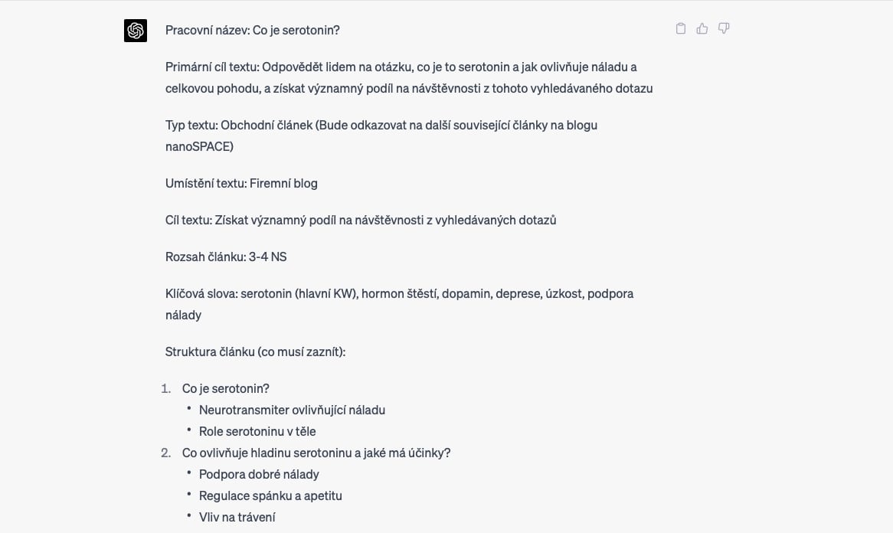Click the ChatGPT logo avatar

pos(136,31)
